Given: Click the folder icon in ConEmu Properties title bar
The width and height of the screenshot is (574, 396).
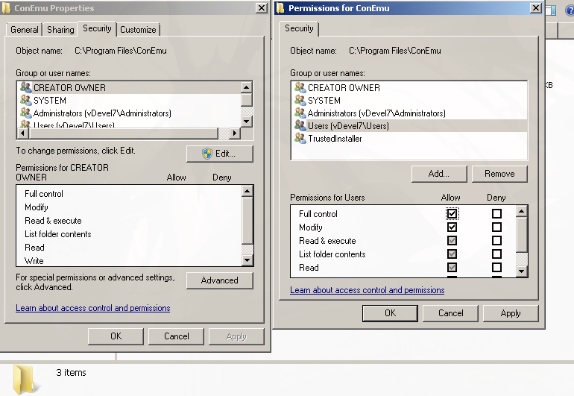Looking at the screenshot, I should [6, 8].
